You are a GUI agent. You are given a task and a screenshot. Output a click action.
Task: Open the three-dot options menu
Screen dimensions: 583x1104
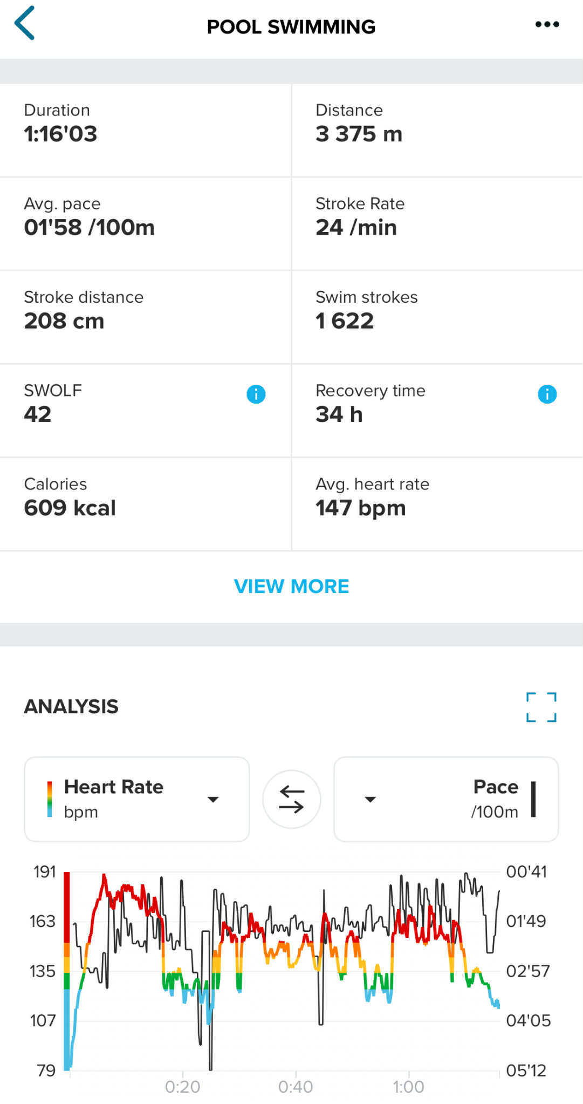pos(547,24)
